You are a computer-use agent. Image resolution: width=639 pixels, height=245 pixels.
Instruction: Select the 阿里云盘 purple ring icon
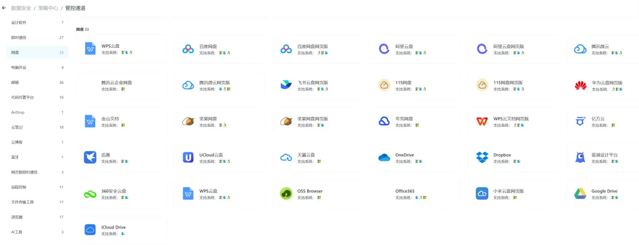pyautogui.click(x=384, y=49)
